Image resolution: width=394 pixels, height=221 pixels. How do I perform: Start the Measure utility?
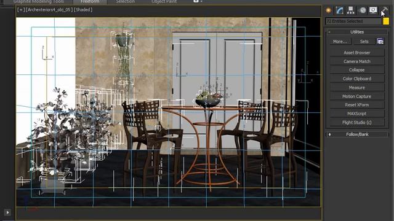click(357, 87)
